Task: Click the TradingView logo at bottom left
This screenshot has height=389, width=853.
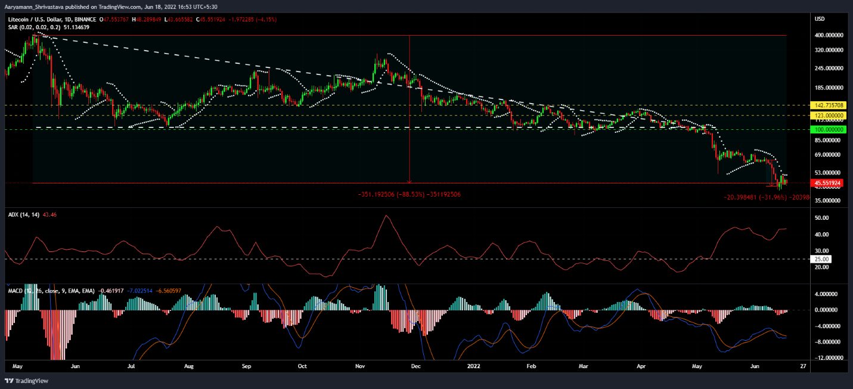Action: coord(27,381)
